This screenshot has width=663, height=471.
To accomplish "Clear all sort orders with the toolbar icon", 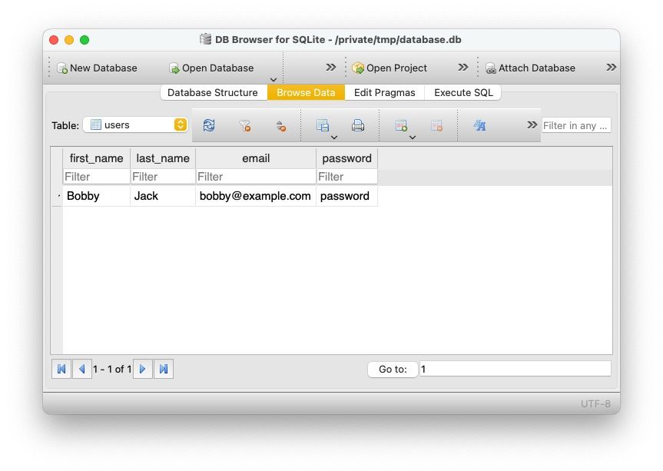I will pos(280,124).
